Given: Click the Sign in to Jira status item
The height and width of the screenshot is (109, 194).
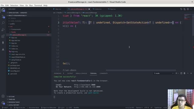Looking at the screenshot, I should 19,108.
